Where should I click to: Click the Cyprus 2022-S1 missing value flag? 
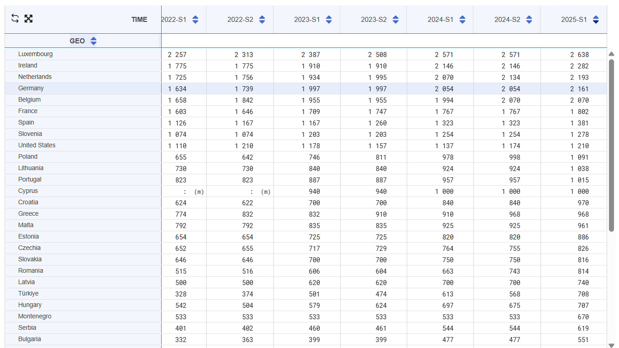(199, 192)
